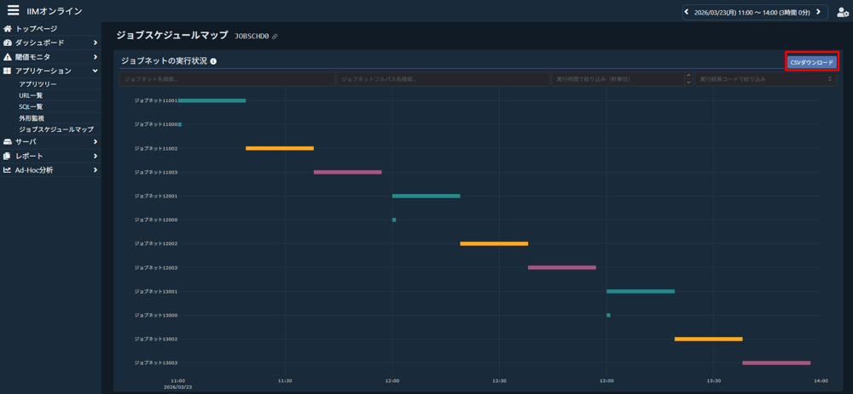Click the link icon next to JOBSCHD0
The image size is (853, 394).
coord(275,37)
